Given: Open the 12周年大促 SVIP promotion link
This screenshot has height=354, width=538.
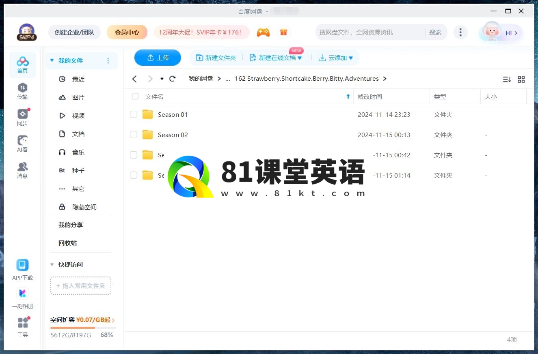Looking at the screenshot, I should pyautogui.click(x=202, y=32).
